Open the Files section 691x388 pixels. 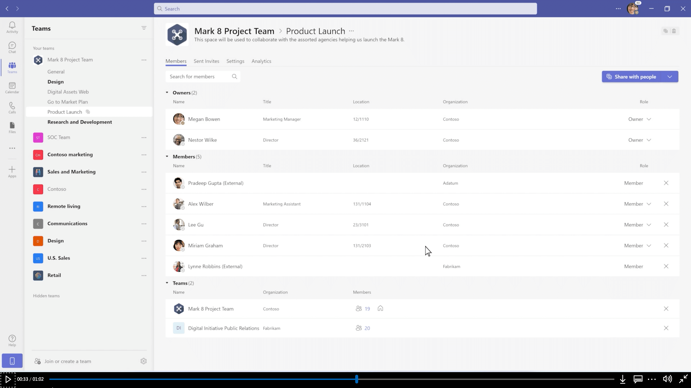(x=12, y=127)
